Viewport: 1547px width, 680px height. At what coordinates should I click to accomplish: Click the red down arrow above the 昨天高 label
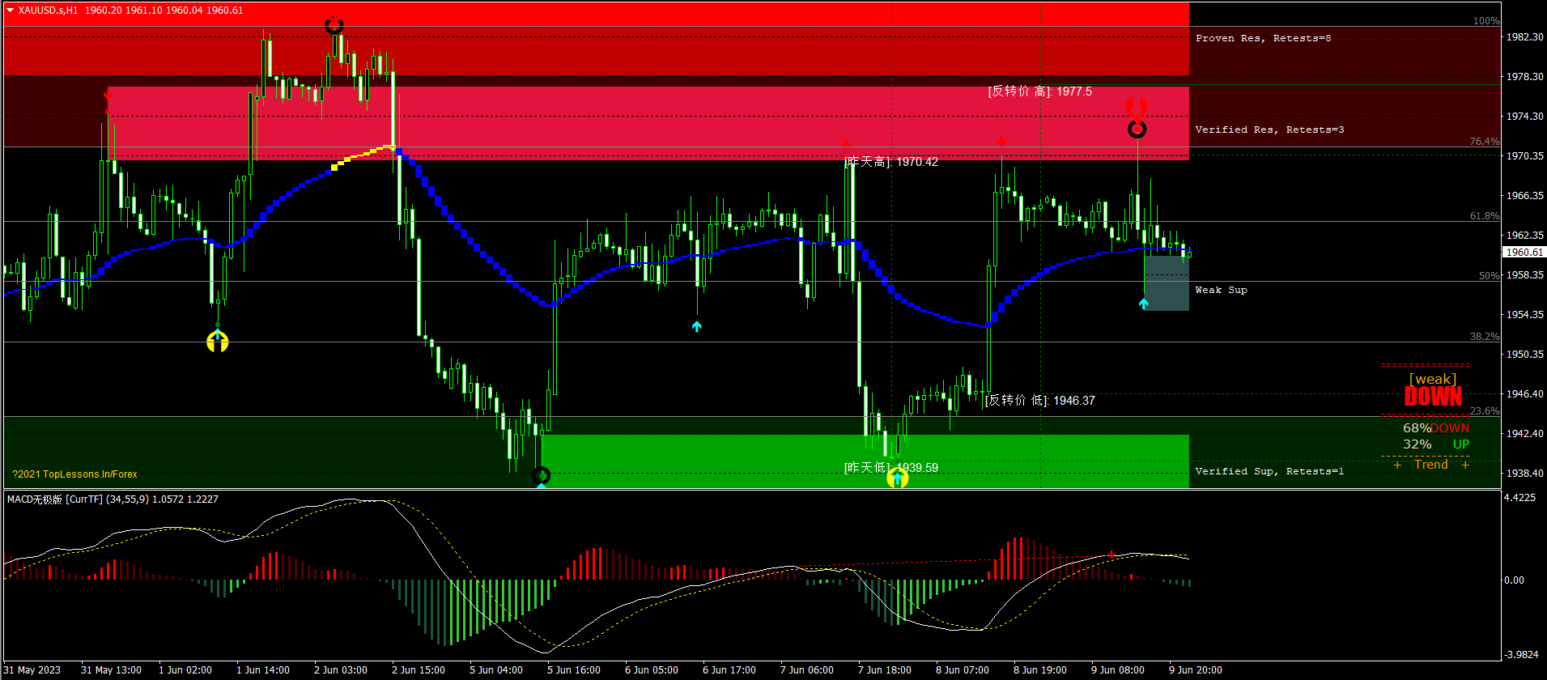pyautogui.click(x=846, y=143)
